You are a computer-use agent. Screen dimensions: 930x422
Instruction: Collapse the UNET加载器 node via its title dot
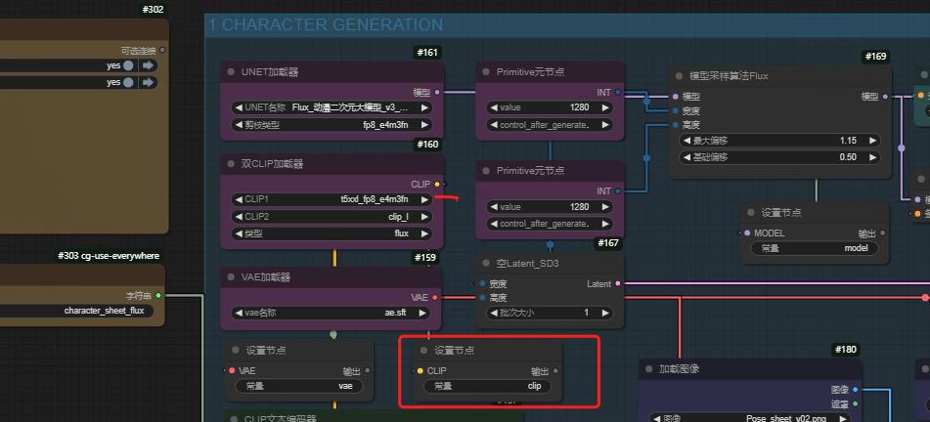[x=232, y=72]
